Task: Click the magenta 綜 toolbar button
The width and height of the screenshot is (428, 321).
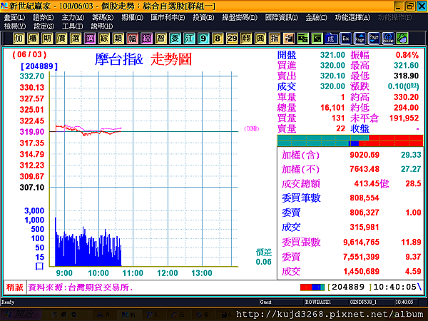Action: (146, 39)
